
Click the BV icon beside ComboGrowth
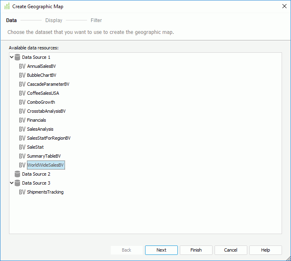(22, 102)
